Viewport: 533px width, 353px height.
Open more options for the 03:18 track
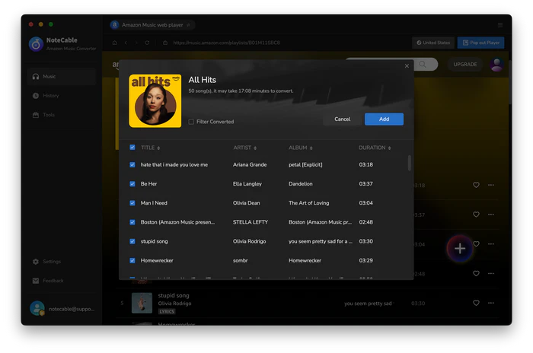(491, 185)
